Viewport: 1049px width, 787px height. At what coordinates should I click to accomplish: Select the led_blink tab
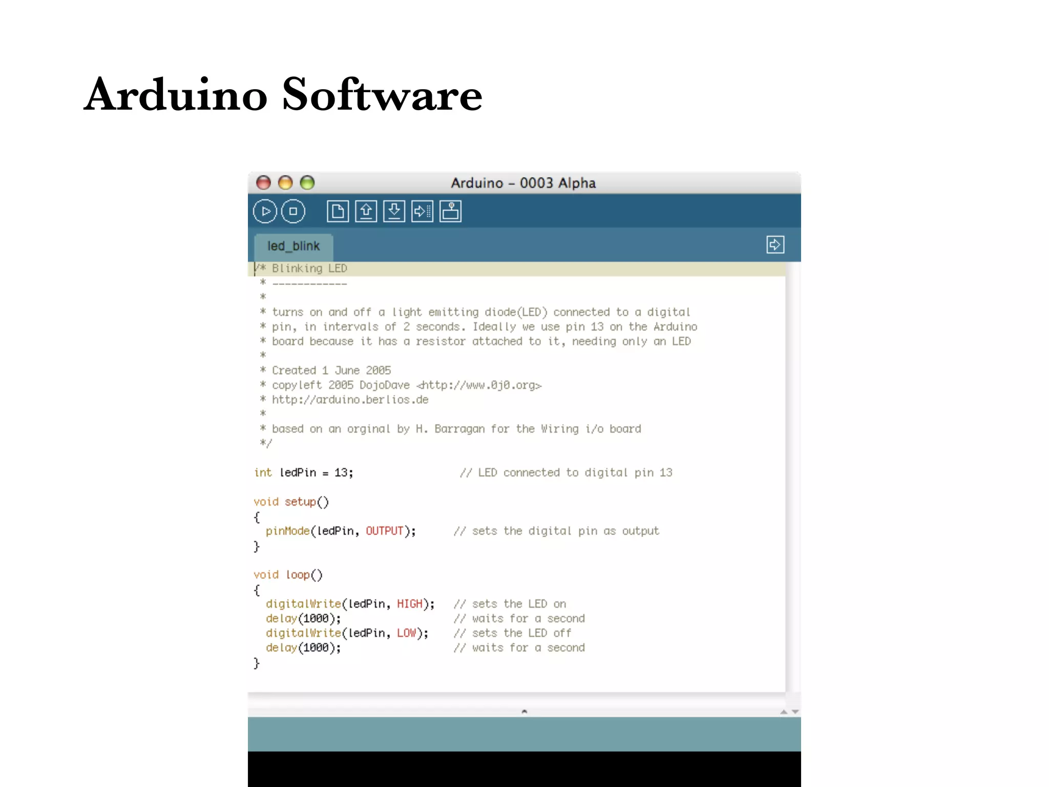click(x=293, y=246)
